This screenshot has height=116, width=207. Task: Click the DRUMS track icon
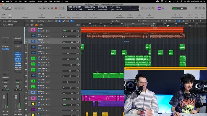point(33,30)
